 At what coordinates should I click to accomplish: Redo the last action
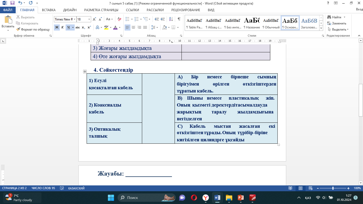coord(31,3)
